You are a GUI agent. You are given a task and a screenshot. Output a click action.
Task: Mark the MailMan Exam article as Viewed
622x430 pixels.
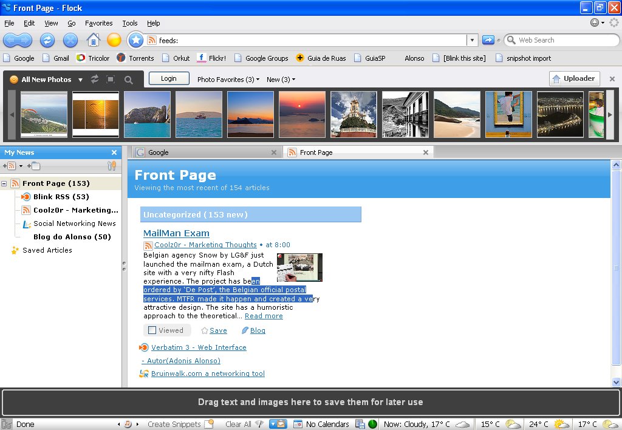(x=152, y=330)
